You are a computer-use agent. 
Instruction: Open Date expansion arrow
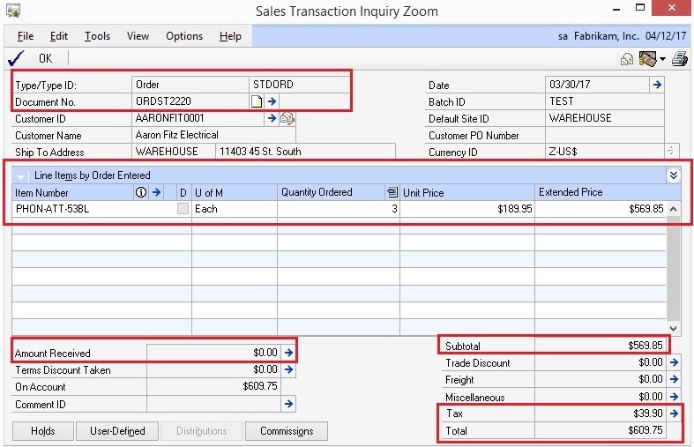point(657,85)
